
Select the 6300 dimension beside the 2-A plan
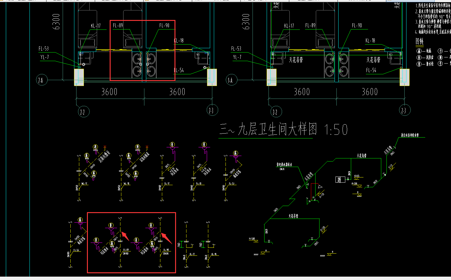(56, 21)
